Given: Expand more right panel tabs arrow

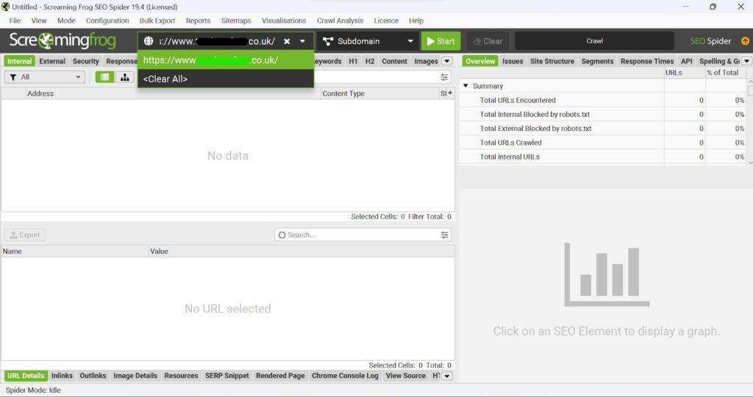Looking at the screenshot, I should [746, 61].
